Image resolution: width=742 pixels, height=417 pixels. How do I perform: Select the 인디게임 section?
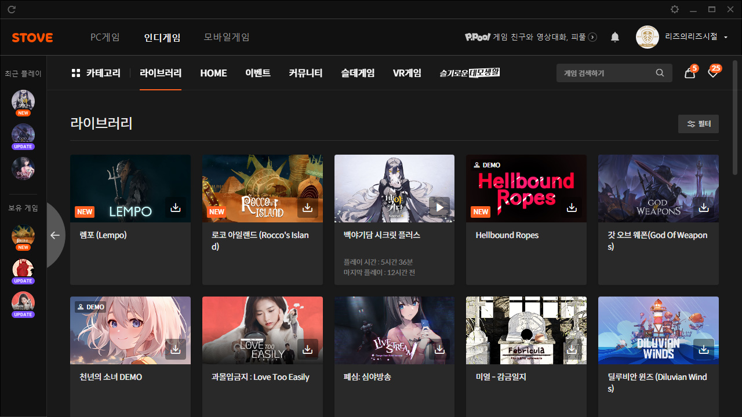point(162,37)
